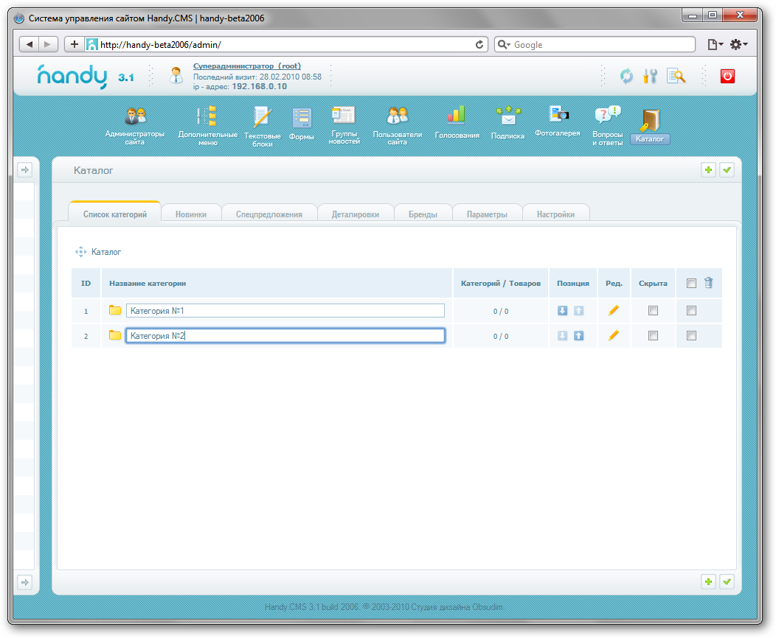Click into the Категория №1 name field
Screen dimensions: 776x638
point(285,311)
